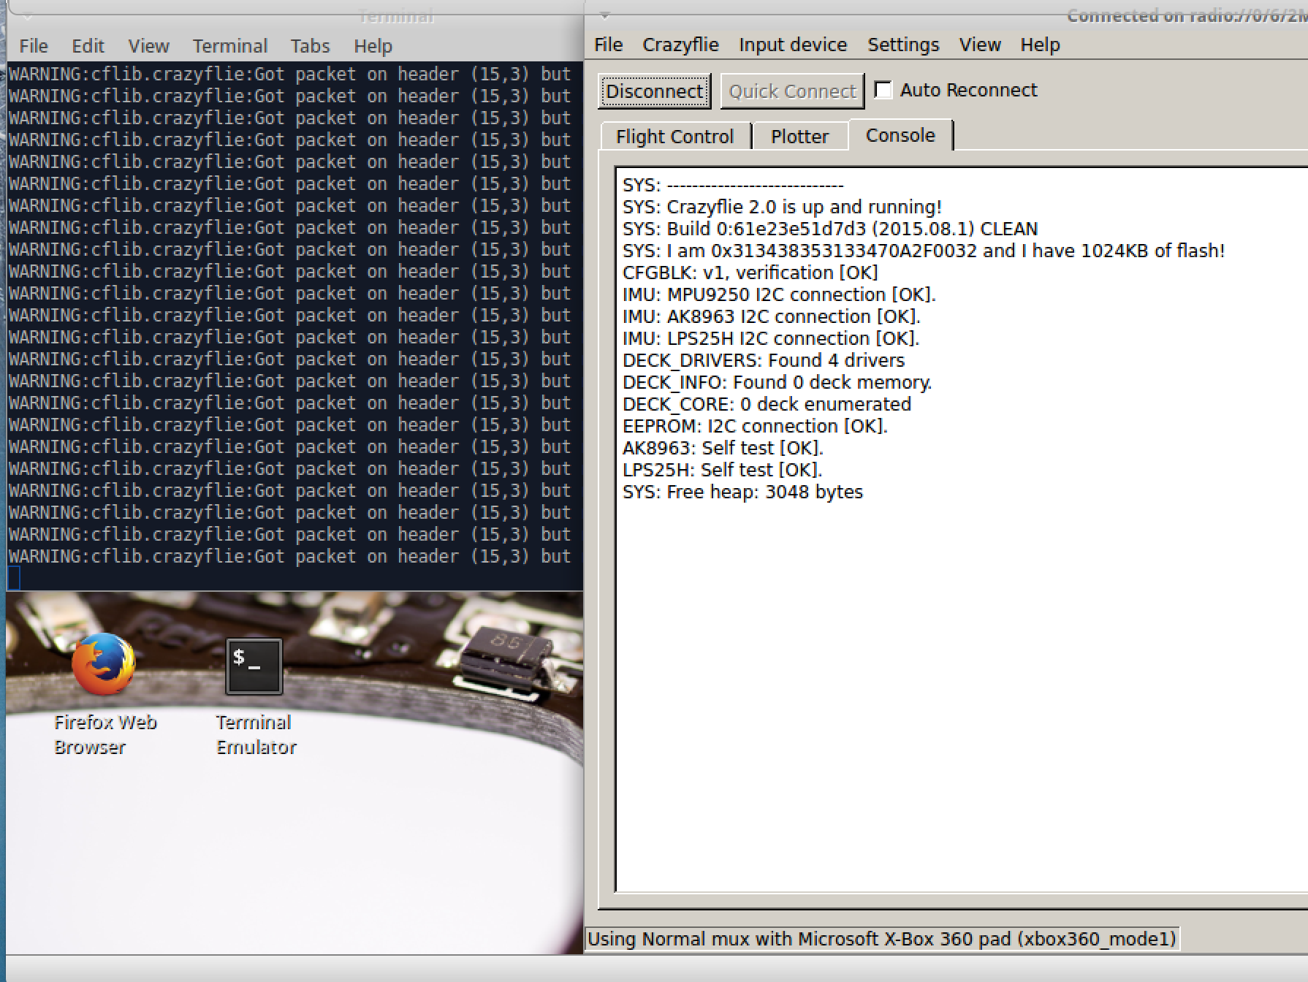Viewport: 1308px width, 982px height.
Task: Open the Crazyflie menu
Action: (680, 45)
